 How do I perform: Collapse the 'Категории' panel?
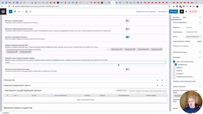point(200,57)
